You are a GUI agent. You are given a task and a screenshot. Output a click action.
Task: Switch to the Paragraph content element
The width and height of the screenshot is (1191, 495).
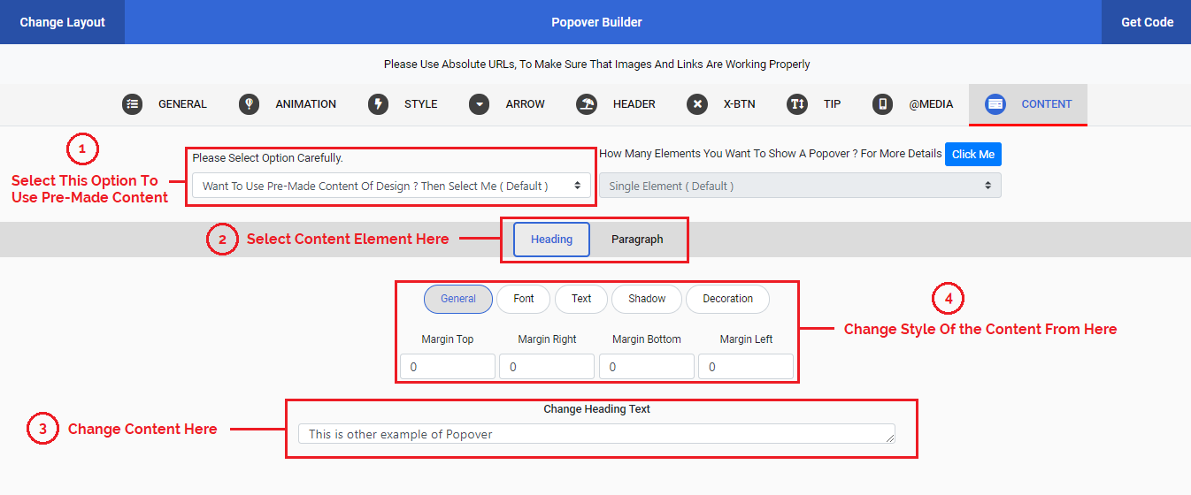click(x=637, y=240)
